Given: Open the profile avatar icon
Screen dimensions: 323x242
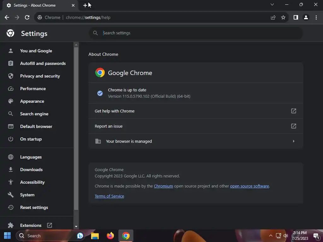Looking at the screenshot, I should point(306,18).
